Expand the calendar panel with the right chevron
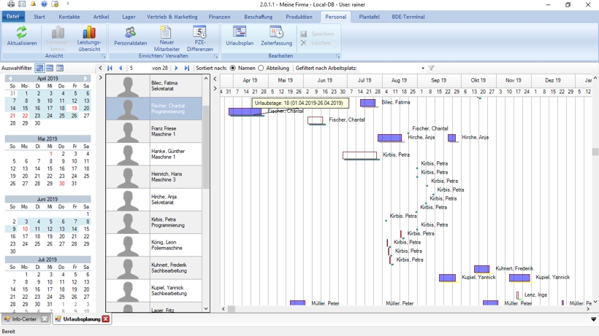 (101, 78)
